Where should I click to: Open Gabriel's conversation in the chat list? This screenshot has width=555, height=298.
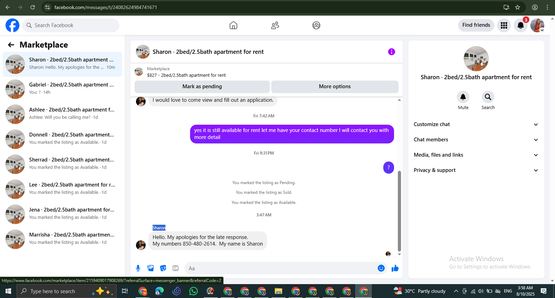click(62, 89)
